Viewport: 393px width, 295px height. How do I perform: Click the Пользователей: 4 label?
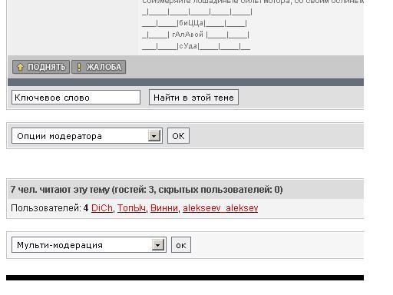49,208
